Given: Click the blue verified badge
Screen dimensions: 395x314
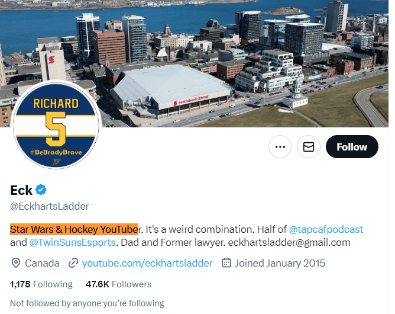Looking at the screenshot, I should (x=41, y=190).
